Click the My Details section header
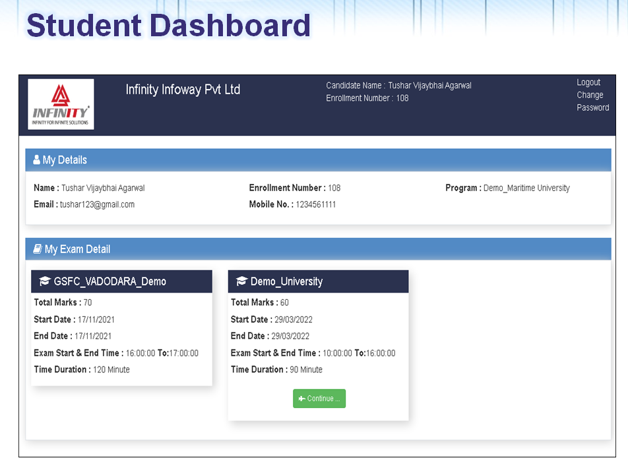628x464 pixels. click(x=318, y=160)
